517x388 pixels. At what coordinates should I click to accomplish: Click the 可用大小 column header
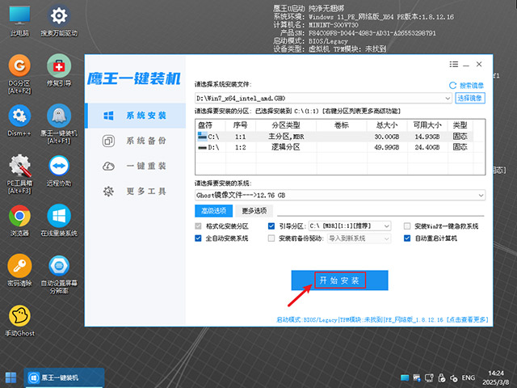[427, 125]
